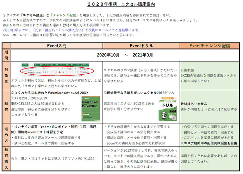The image size is (243, 174).
Task: Click the text 問題を解くために必要であれば、各自
Action: (208, 156)
